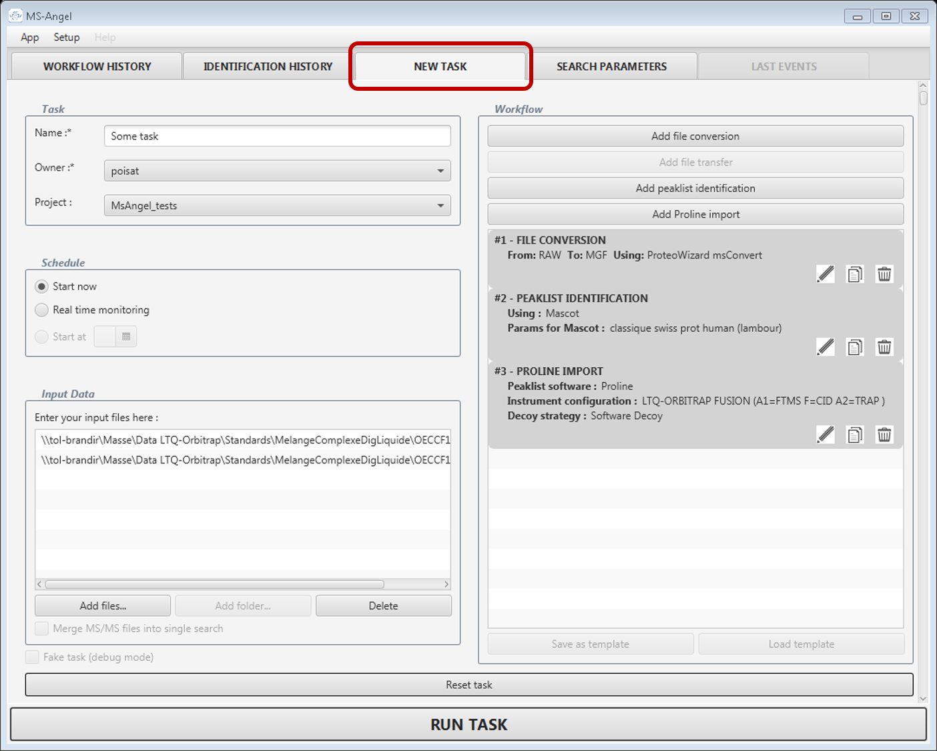The height and width of the screenshot is (751, 937).
Task: Select the Start now radio option
Action: 42,286
